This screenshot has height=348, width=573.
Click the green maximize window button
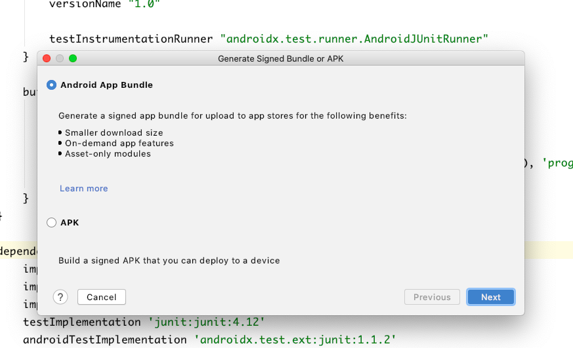coord(73,58)
